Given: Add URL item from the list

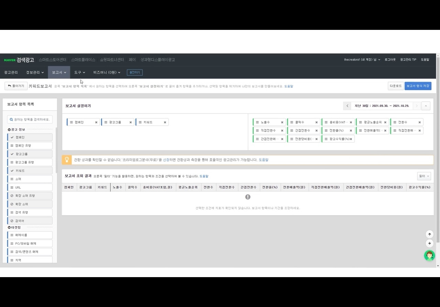Looking at the screenshot, I should pos(30,187).
